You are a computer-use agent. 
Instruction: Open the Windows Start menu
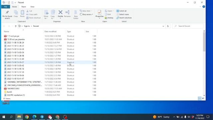(x=4, y=117)
